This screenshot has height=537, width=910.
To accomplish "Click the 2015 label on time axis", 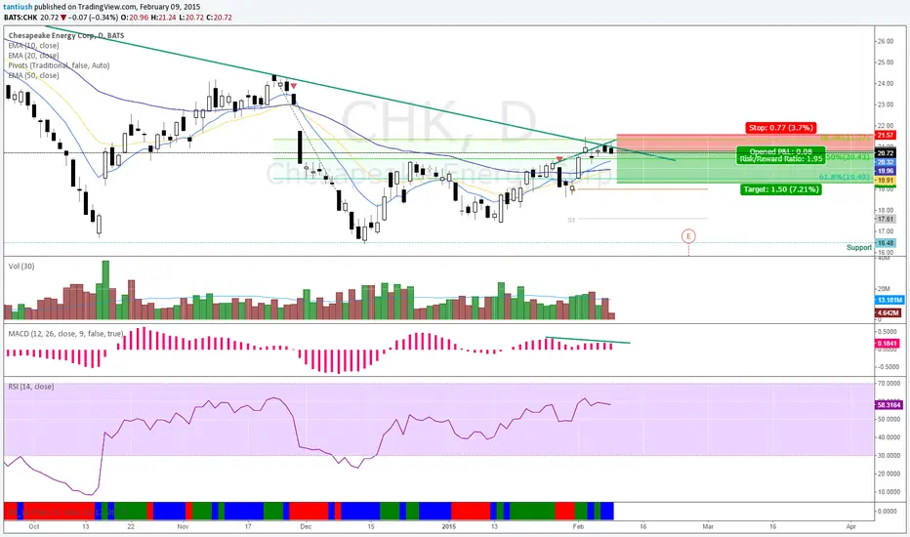I will (448, 526).
